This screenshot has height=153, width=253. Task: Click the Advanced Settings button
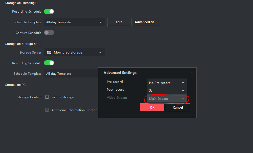click(146, 22)
